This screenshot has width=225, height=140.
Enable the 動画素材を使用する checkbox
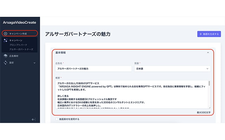[57, 119]
